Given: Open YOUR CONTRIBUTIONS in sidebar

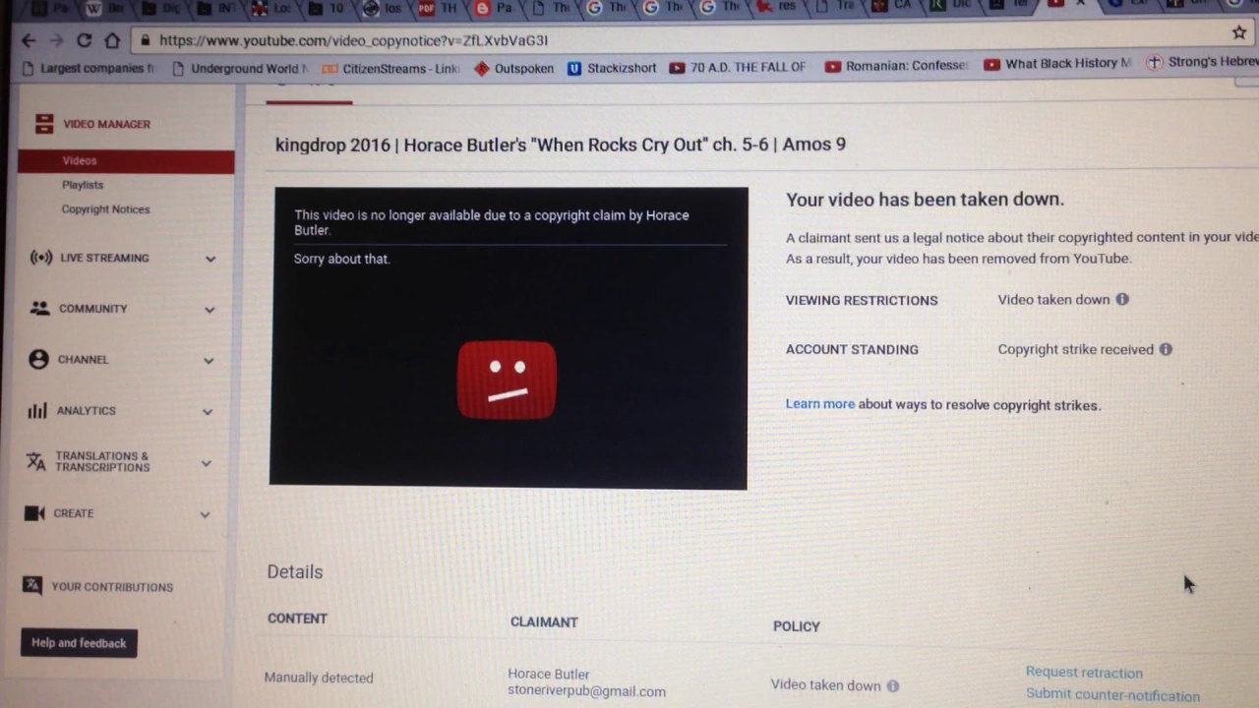Looking at the screenshot, I should [x=112, y=587].
